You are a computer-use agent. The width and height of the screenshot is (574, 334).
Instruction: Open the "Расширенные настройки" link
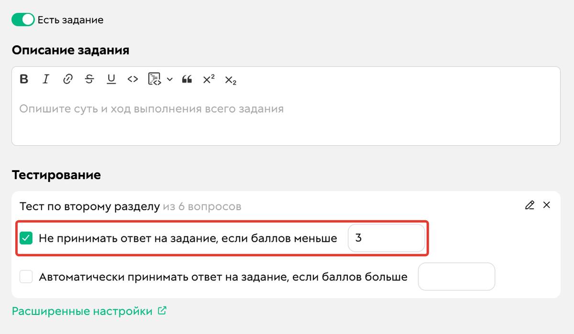82,312
